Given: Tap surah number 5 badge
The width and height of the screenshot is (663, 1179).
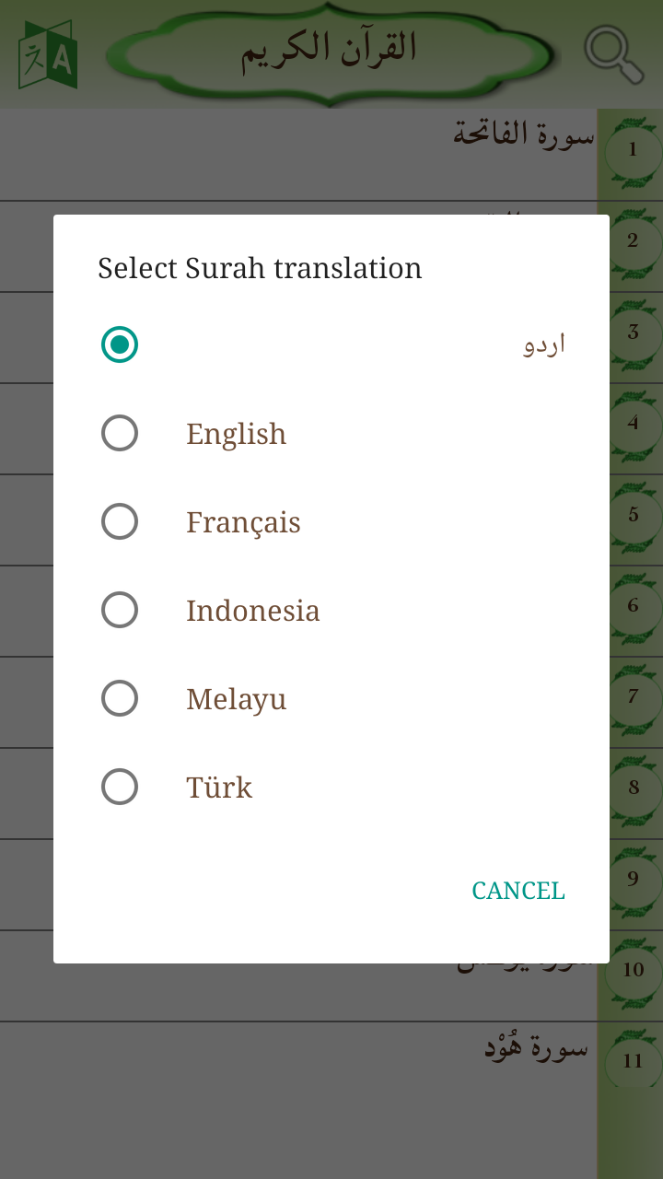Looking at the screenshot, I should click(x=633, y=515).
